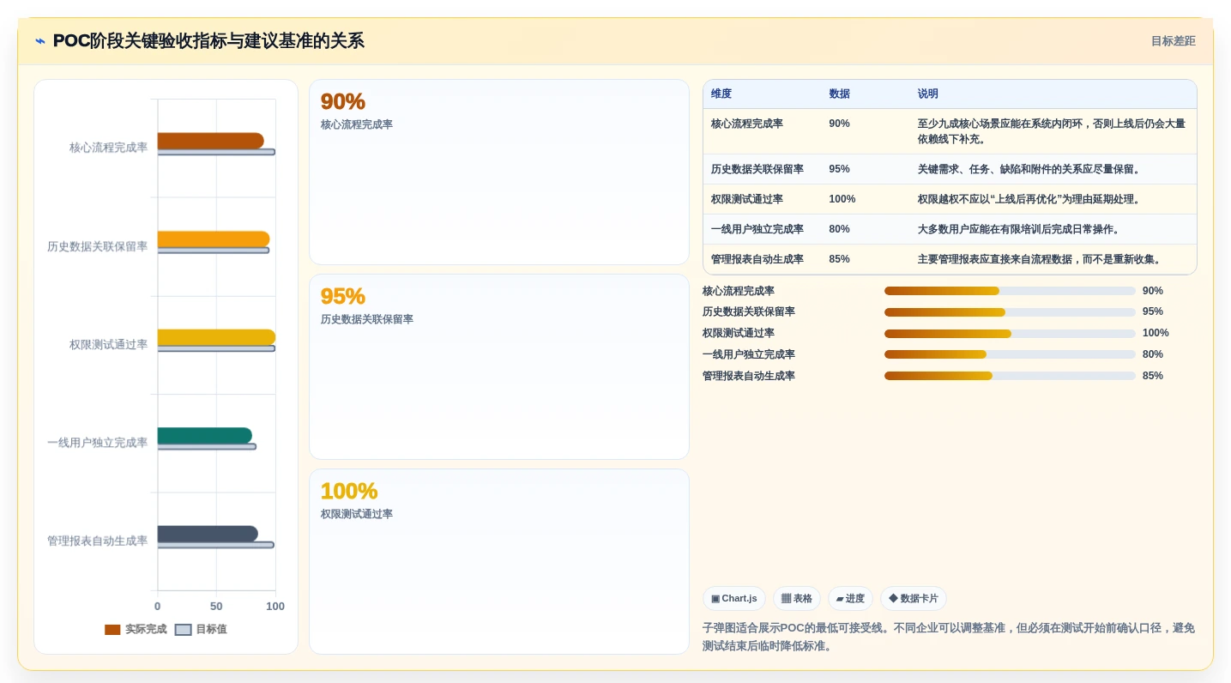This screenshot has height=683, width=1231.
Task: Click the 历史数据关联保留率 95% progress bar
Action: coord(1010,312)
